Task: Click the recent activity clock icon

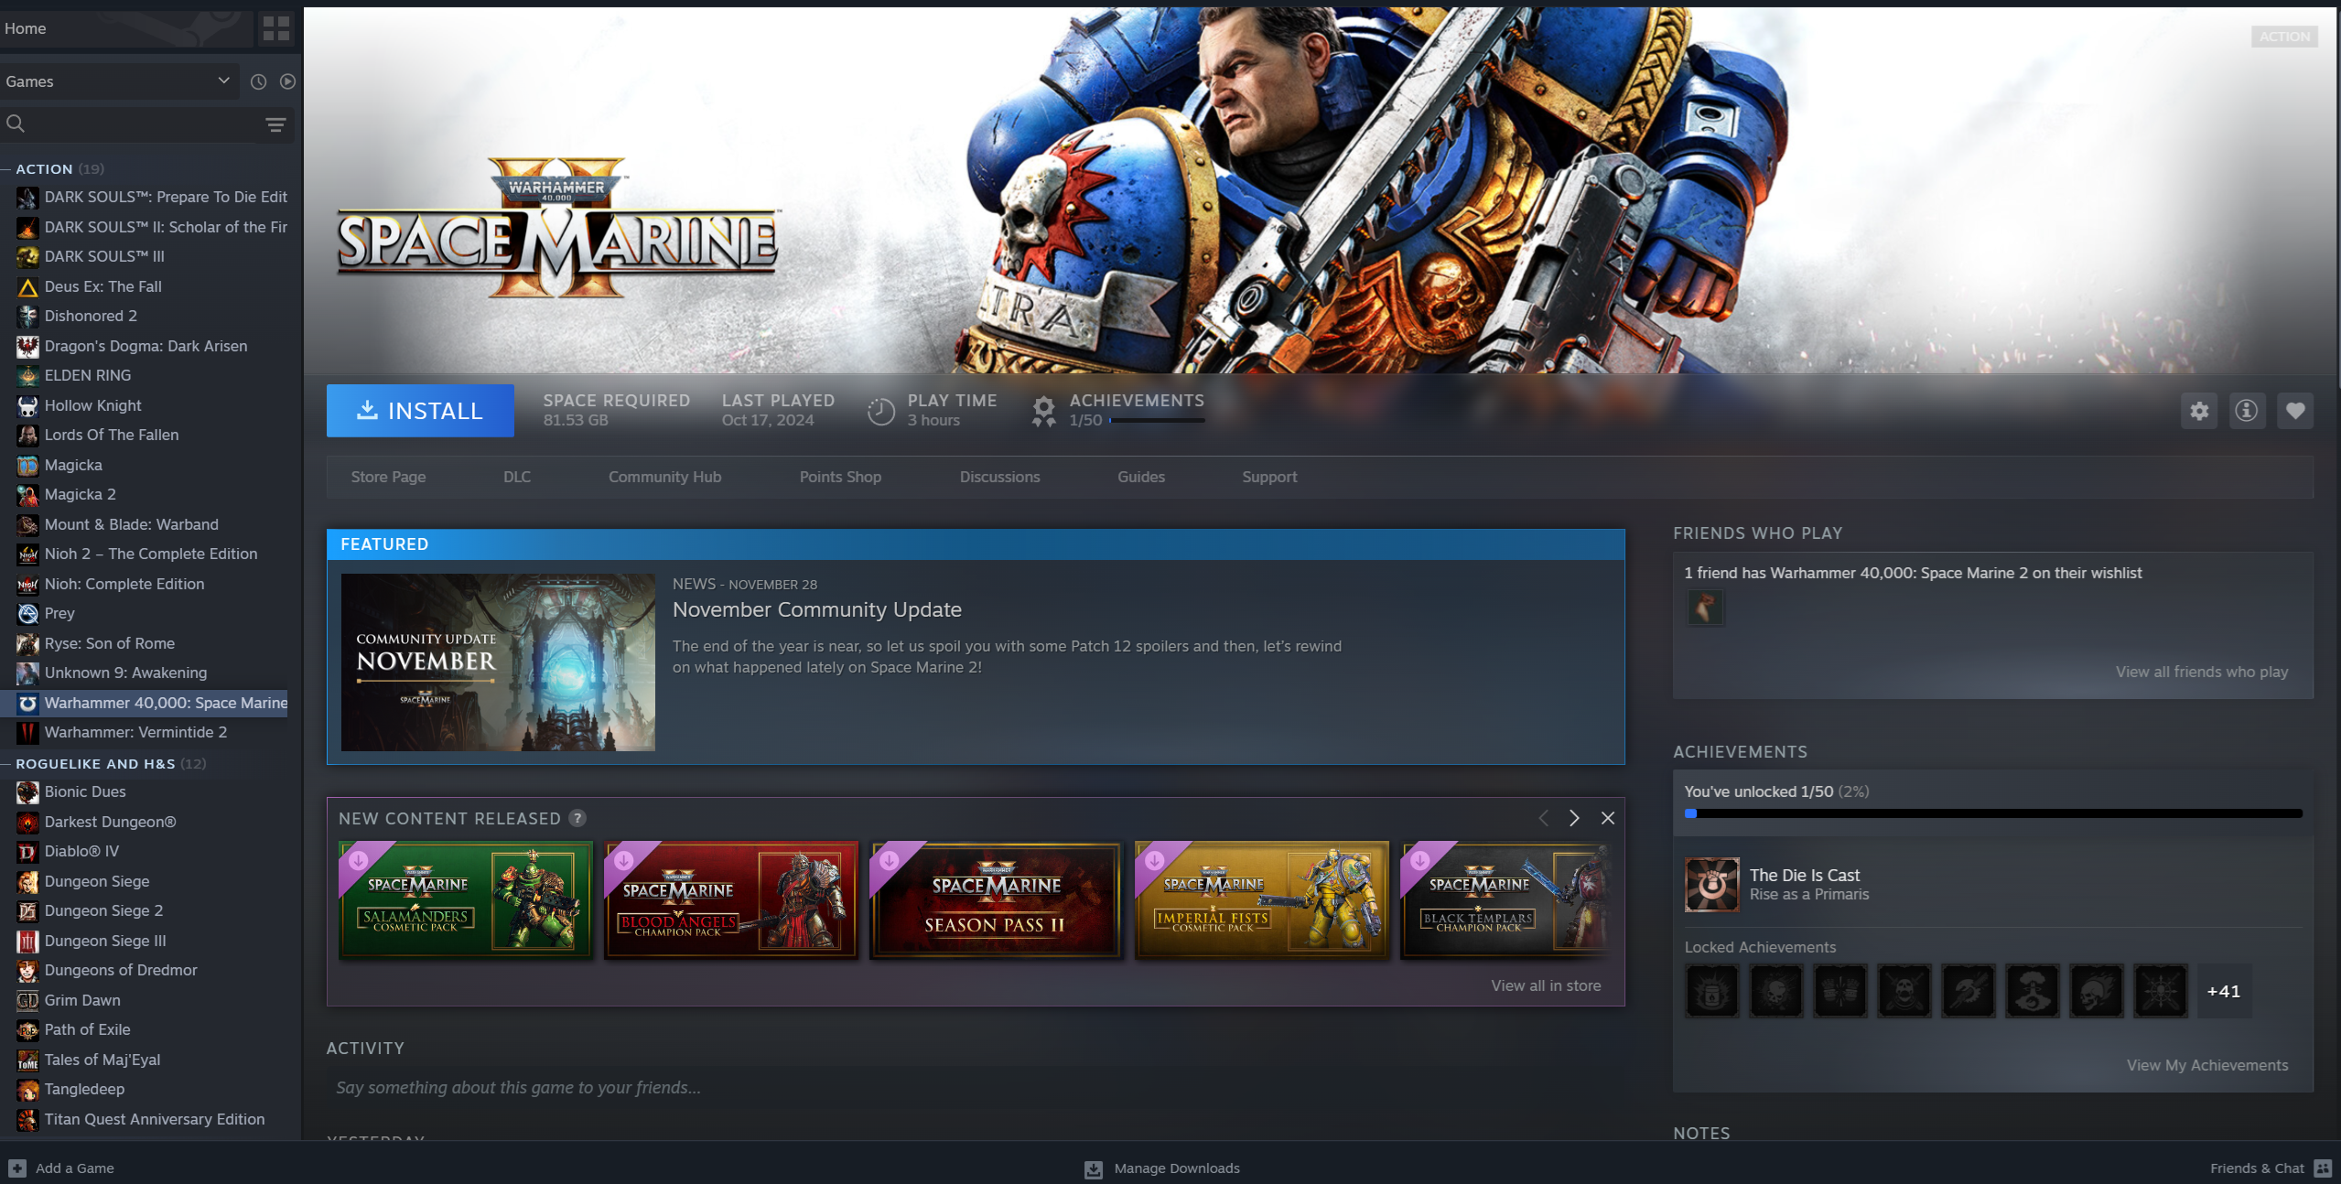Action: click(x=258, y=81)
